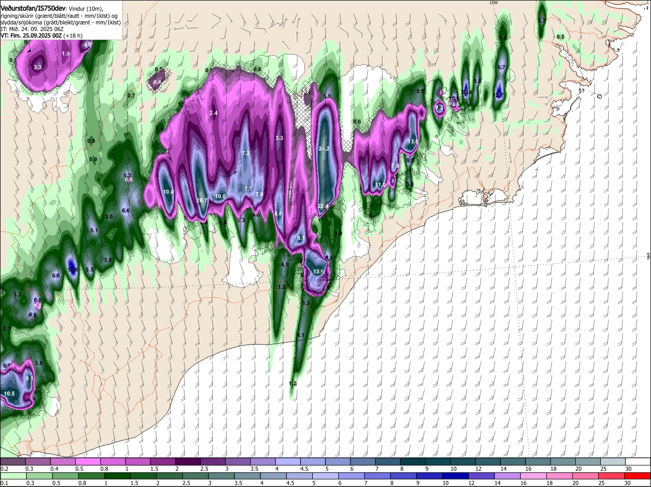Click the 5.1 precipitation value label
Viewport: 651px width, 487px height.
(x=94, y=230)
